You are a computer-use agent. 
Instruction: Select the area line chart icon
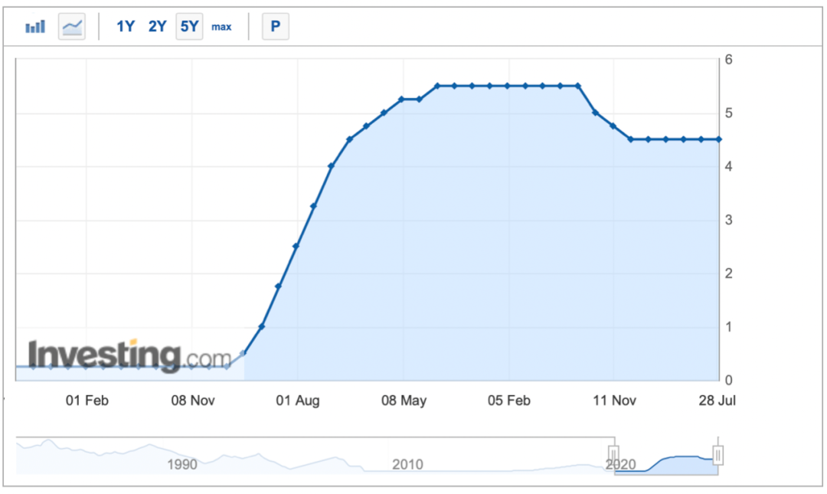click(x=72, y=27)
